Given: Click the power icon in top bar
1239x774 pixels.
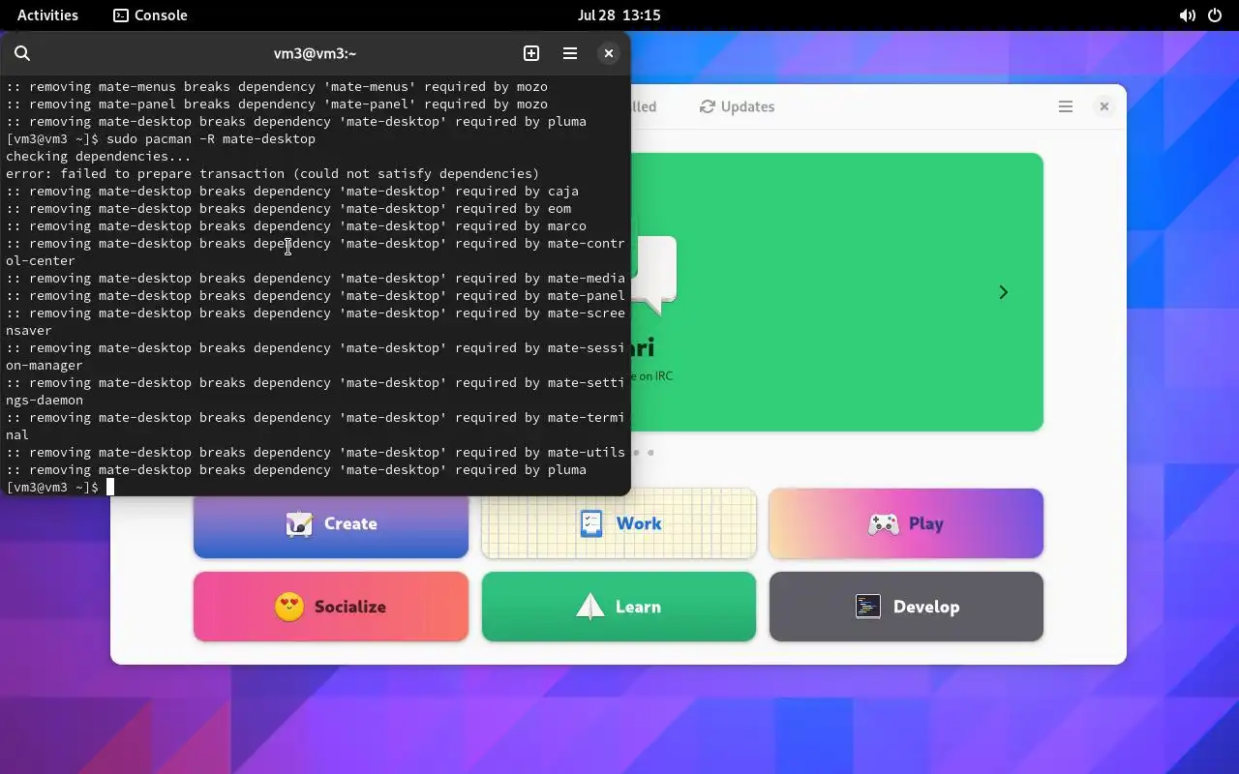Looking at the screenshot, I should (1215, 15).
